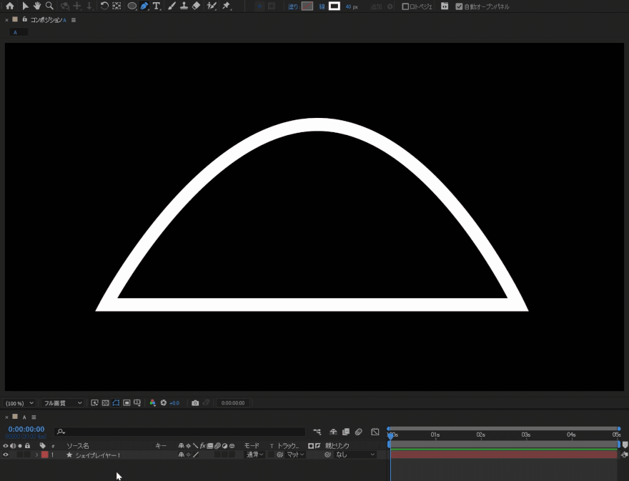Uncheck the 自動オープンパネル checkbox

click(459, 6)
